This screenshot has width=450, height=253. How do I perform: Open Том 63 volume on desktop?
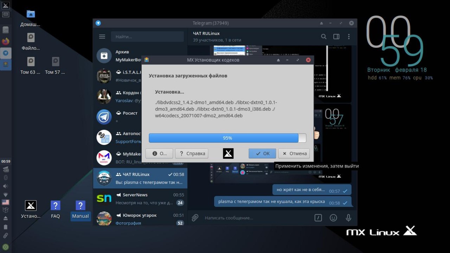[31, 66]
